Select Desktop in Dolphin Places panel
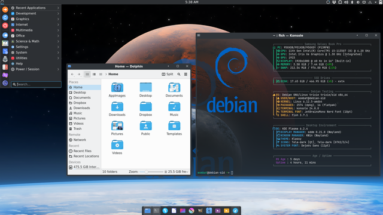Image resolution: width=383 pixels, height=215 pixels. coord(84,93)
